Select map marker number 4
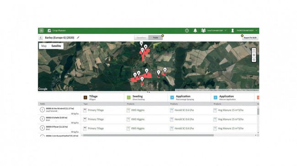Viewport: 297px width, 166px height. (x=147, y=71)
